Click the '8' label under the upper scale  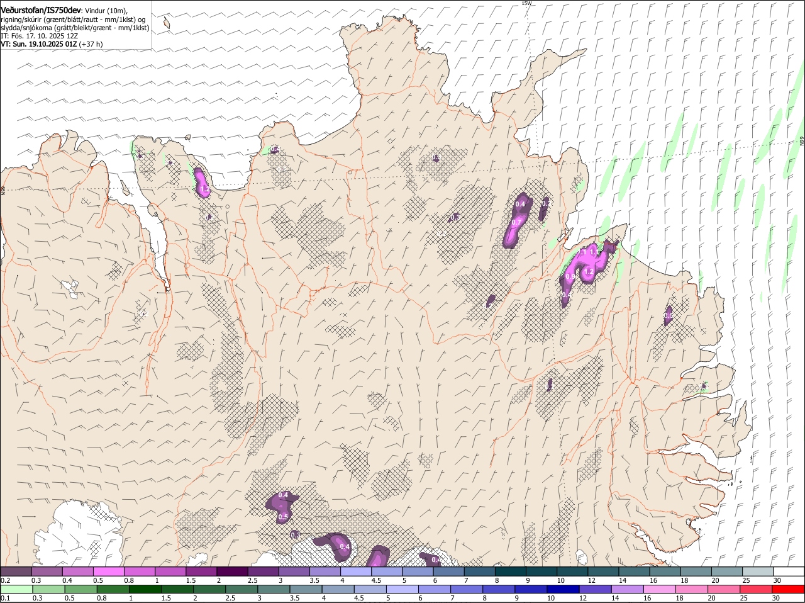(497, 580)
